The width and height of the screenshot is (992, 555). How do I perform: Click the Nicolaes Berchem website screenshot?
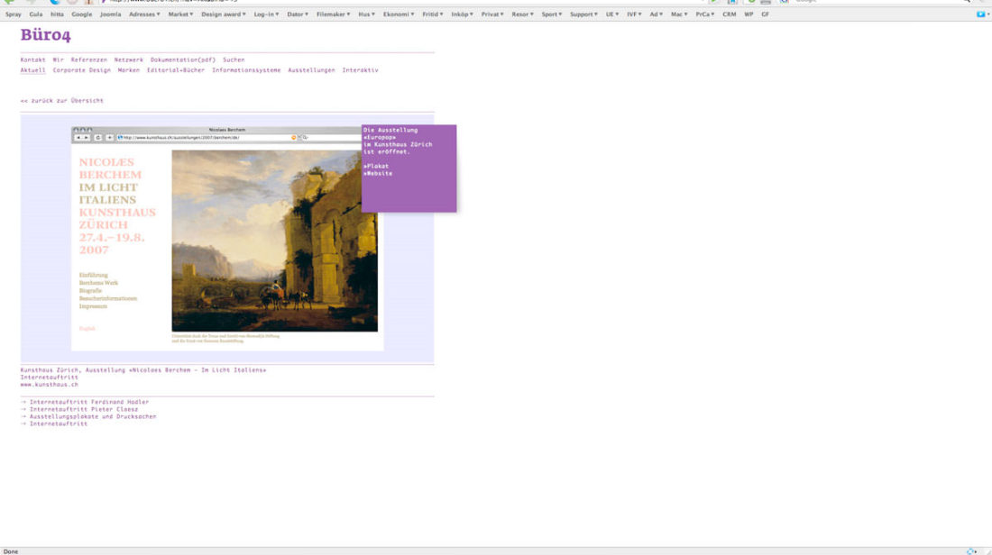pos(227,239)
